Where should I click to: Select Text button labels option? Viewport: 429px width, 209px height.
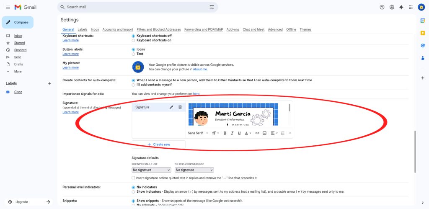tap(134, 54)
